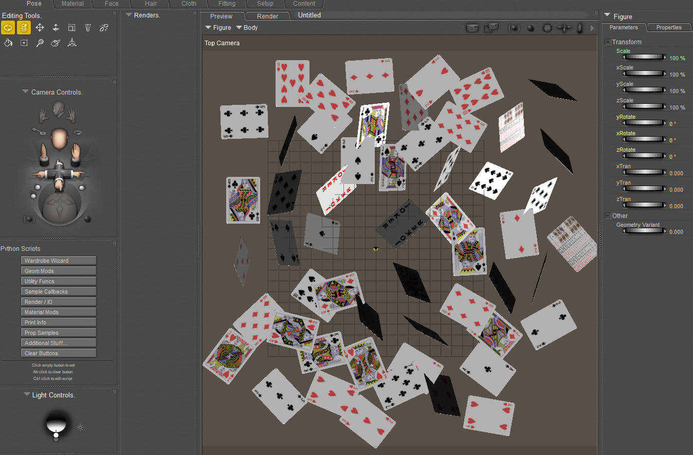The image size is (693, 455).
Task: Open the Body actor dropdown
Action: point(247,28)
